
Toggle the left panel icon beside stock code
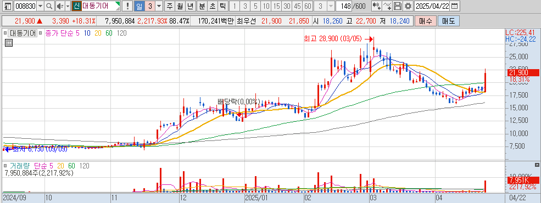click(x=8, y=6)
